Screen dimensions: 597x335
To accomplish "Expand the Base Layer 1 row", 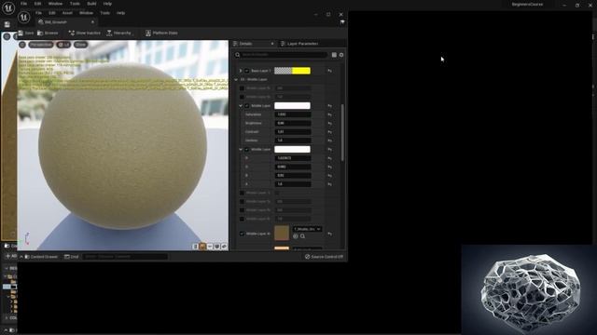I will coord(241,71).
